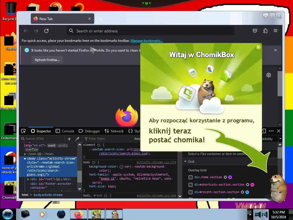293x220 pixels.
Task: Switch to the Debugger tab
Action: (x=89, y=131)
